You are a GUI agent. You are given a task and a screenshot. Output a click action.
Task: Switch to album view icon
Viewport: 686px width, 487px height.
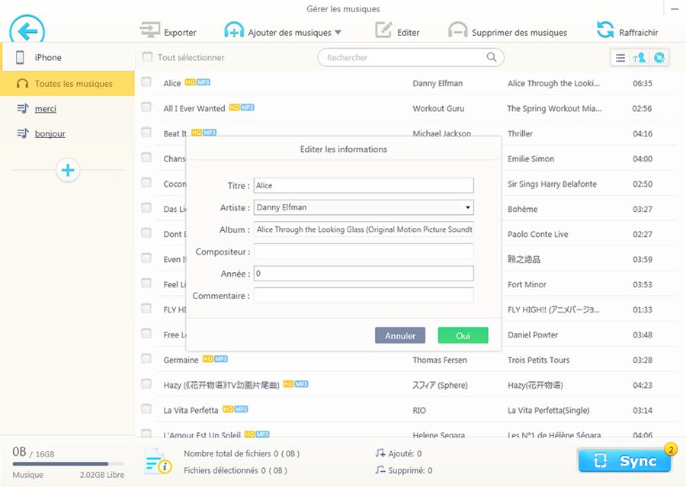pyautogui.click(x=659, y=58)
